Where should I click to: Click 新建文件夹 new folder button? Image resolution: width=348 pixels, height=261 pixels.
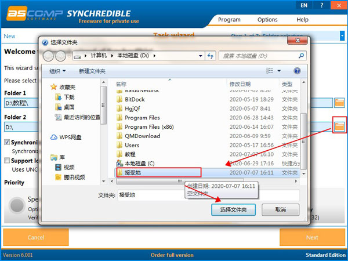[x=92, y=71]
